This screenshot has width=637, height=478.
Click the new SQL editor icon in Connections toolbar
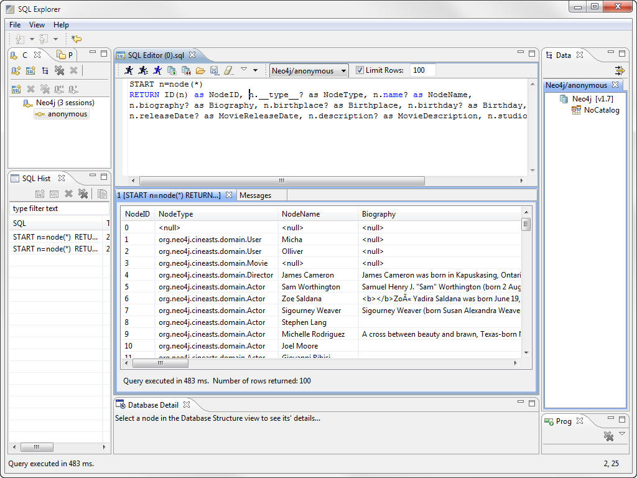(30, 71)
